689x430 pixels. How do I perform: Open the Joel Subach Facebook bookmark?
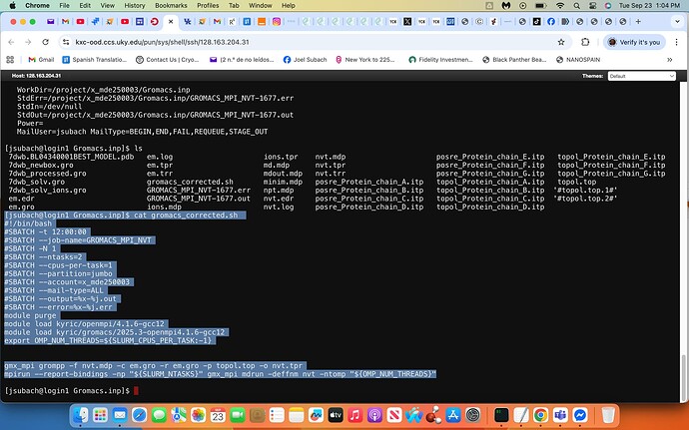coord(305,60)
